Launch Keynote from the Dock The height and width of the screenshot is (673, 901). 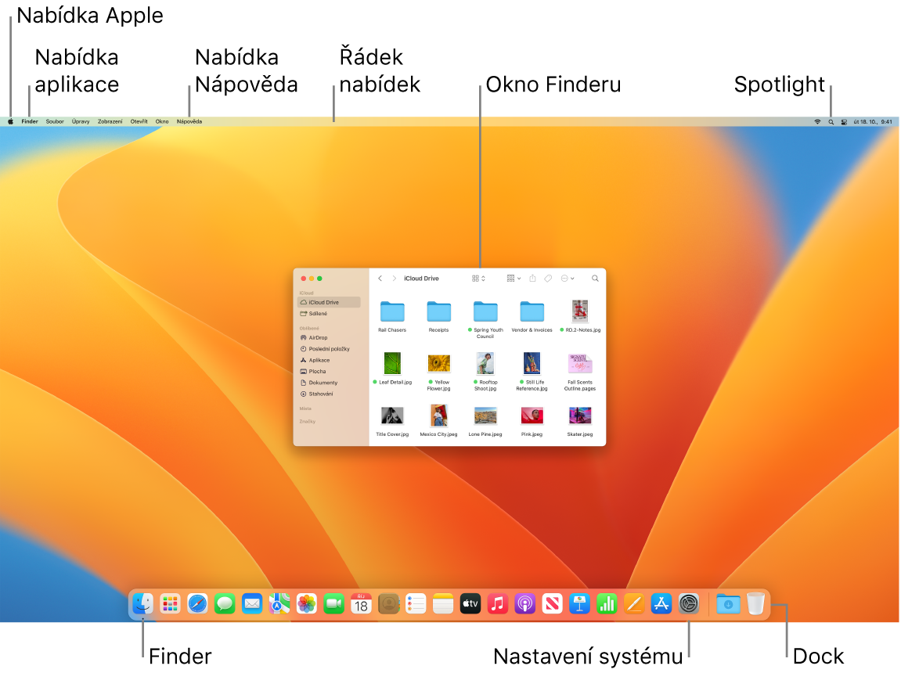[579, 603]
